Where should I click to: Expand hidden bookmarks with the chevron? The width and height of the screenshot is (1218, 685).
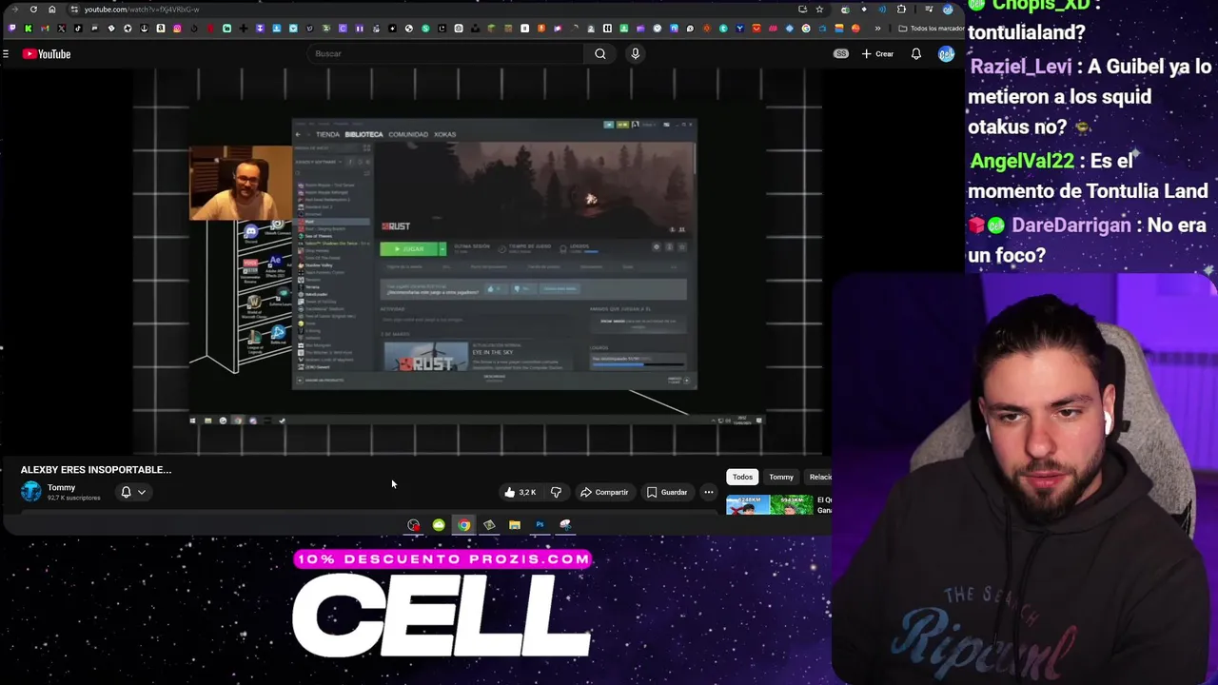[877, 29]
